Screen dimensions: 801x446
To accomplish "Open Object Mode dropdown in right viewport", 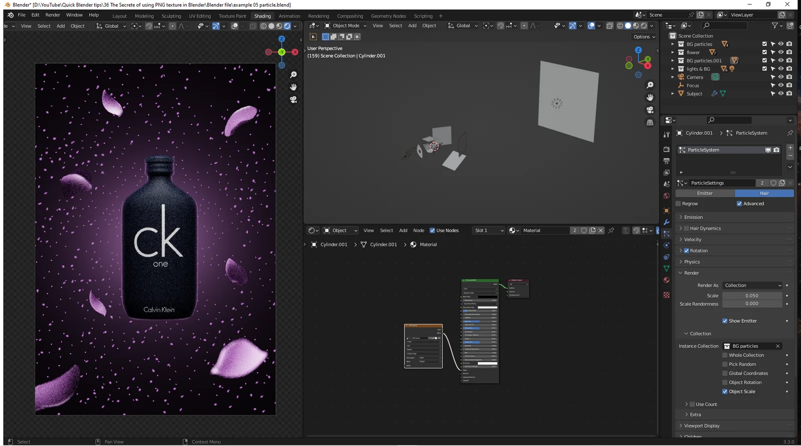I will click(x=345, y=25).
